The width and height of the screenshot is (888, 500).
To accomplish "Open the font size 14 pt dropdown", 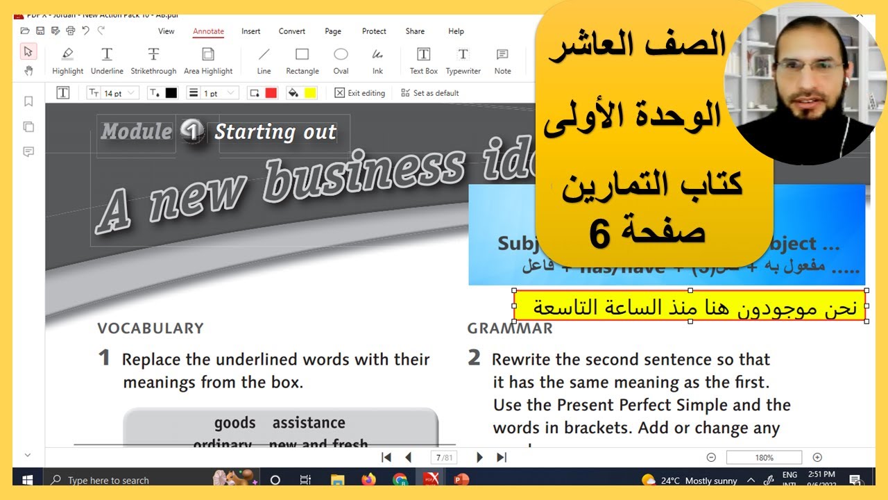I will coord(112,93).
